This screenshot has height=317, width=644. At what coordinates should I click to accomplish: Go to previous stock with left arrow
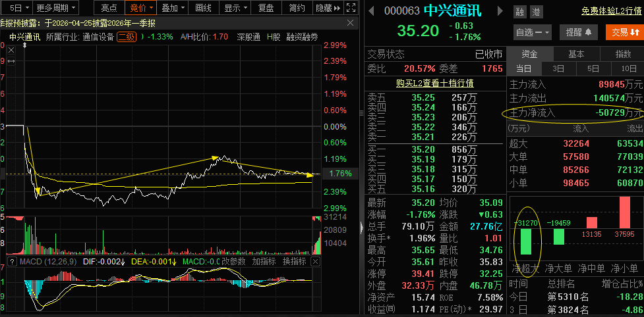coord(371,11)
